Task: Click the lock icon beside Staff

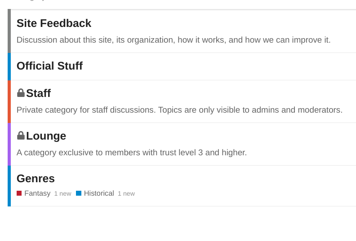Action: pos(21,93)
